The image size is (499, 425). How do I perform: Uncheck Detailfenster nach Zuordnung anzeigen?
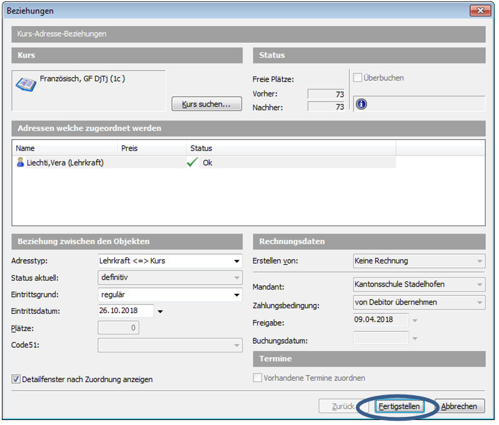pyautogui.click(x=16, y=379)
